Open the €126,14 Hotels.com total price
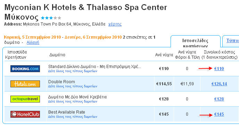 219,84
